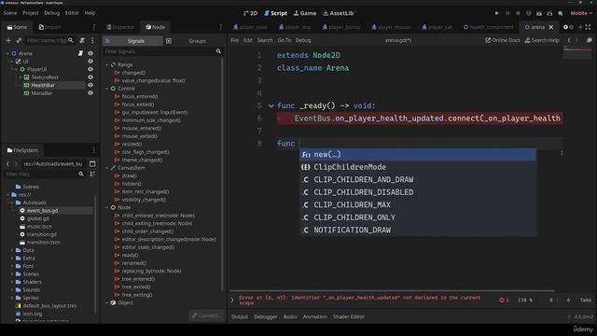Image resolution: width=597 pixels, height=336 pixels.
Task: Fold the _ready function with arrow
Action: (x=271, y=105)
